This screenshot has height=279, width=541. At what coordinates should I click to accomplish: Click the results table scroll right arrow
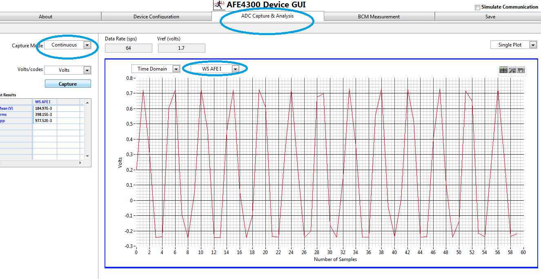[x=80, y=163]
